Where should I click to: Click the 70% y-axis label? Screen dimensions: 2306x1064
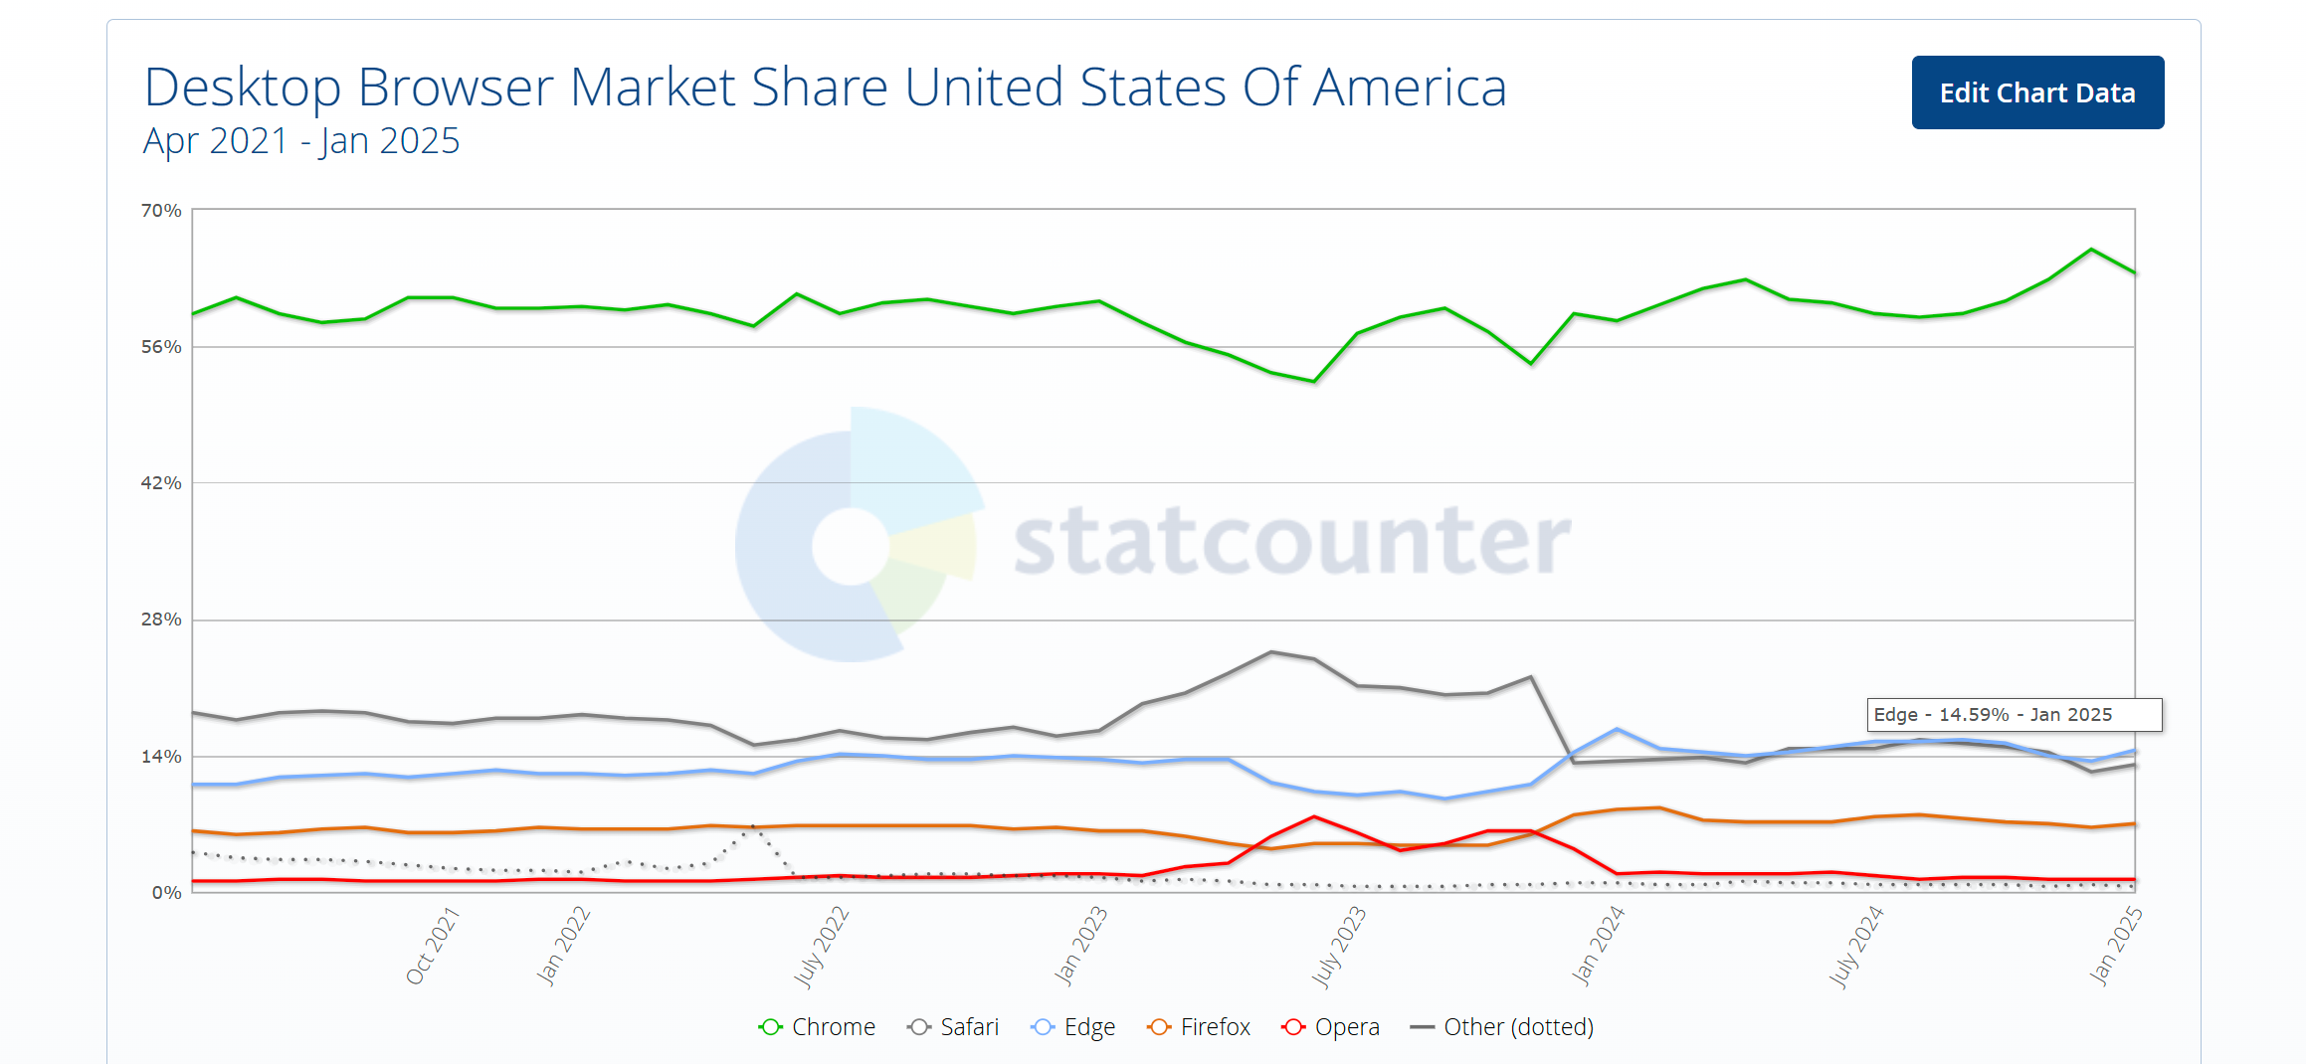point(161,211)
